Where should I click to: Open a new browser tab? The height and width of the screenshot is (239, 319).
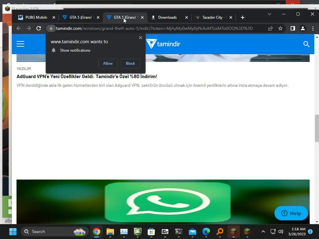pyautogui.click(x=242, y=17)
